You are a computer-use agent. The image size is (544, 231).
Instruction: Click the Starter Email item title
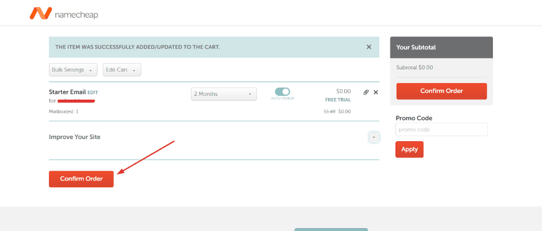(x=67, y=92)
